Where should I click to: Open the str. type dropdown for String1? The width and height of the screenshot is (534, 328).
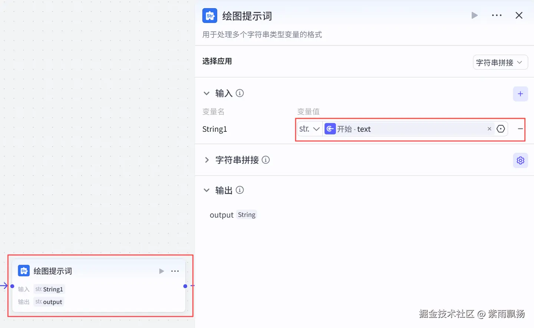309,129
